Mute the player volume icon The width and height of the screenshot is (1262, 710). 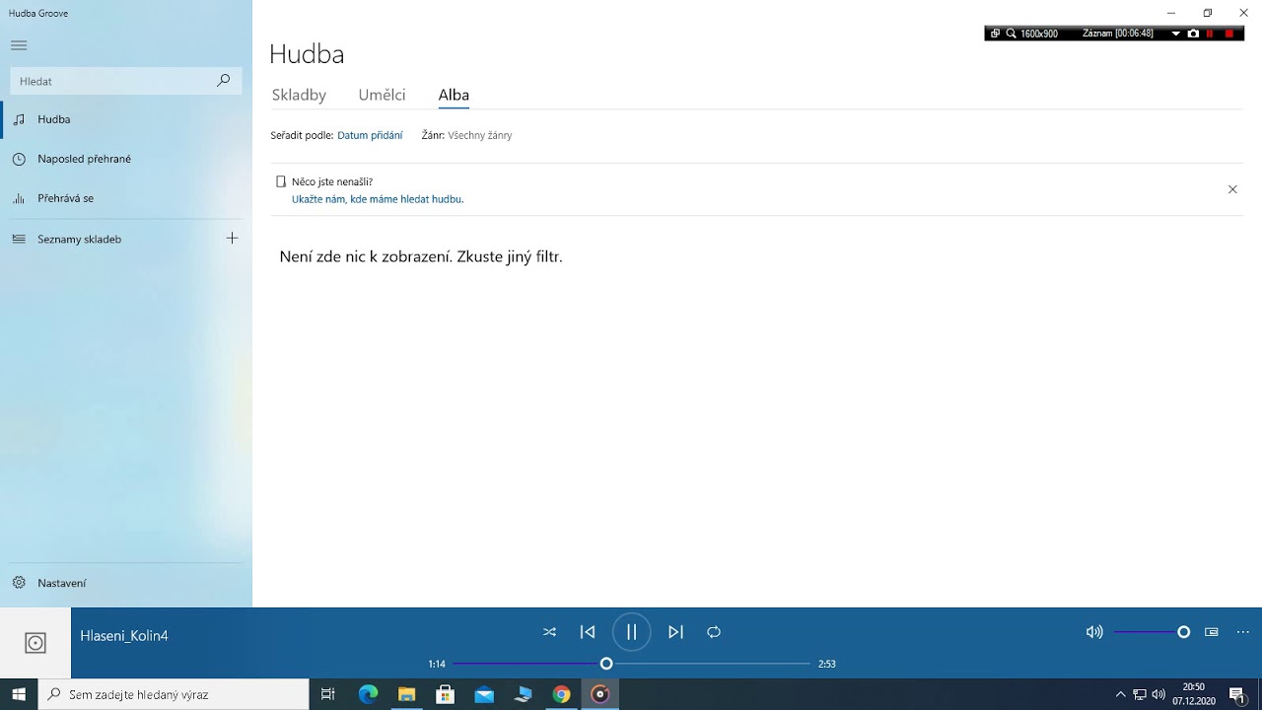point(1094,632)
